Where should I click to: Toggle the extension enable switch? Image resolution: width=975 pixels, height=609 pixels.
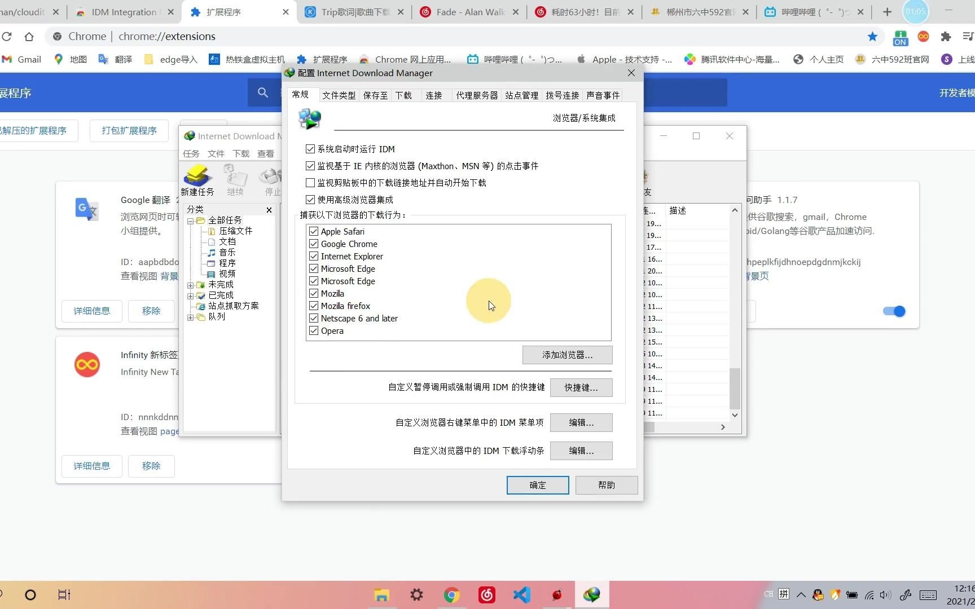[x=894, y=311]
